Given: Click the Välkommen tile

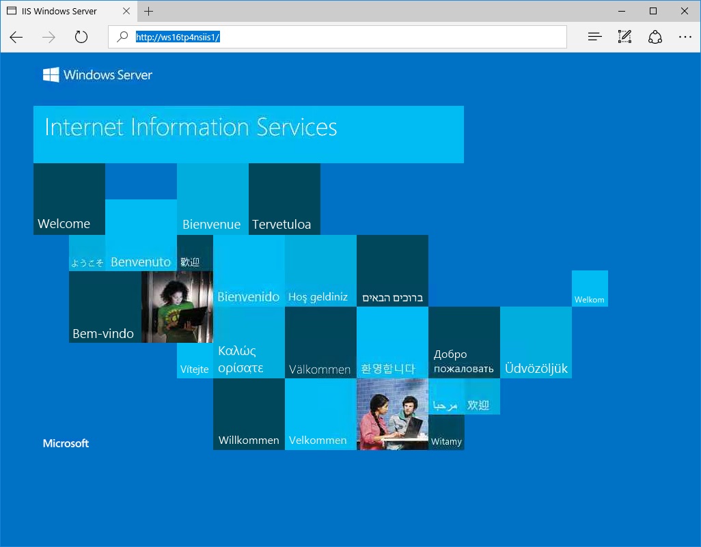Looking at the screenshot, I should pyautogui.click(x=320, y=342).
